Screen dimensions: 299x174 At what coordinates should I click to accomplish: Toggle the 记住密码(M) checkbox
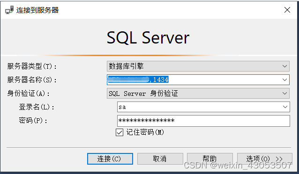click(120, 132)
